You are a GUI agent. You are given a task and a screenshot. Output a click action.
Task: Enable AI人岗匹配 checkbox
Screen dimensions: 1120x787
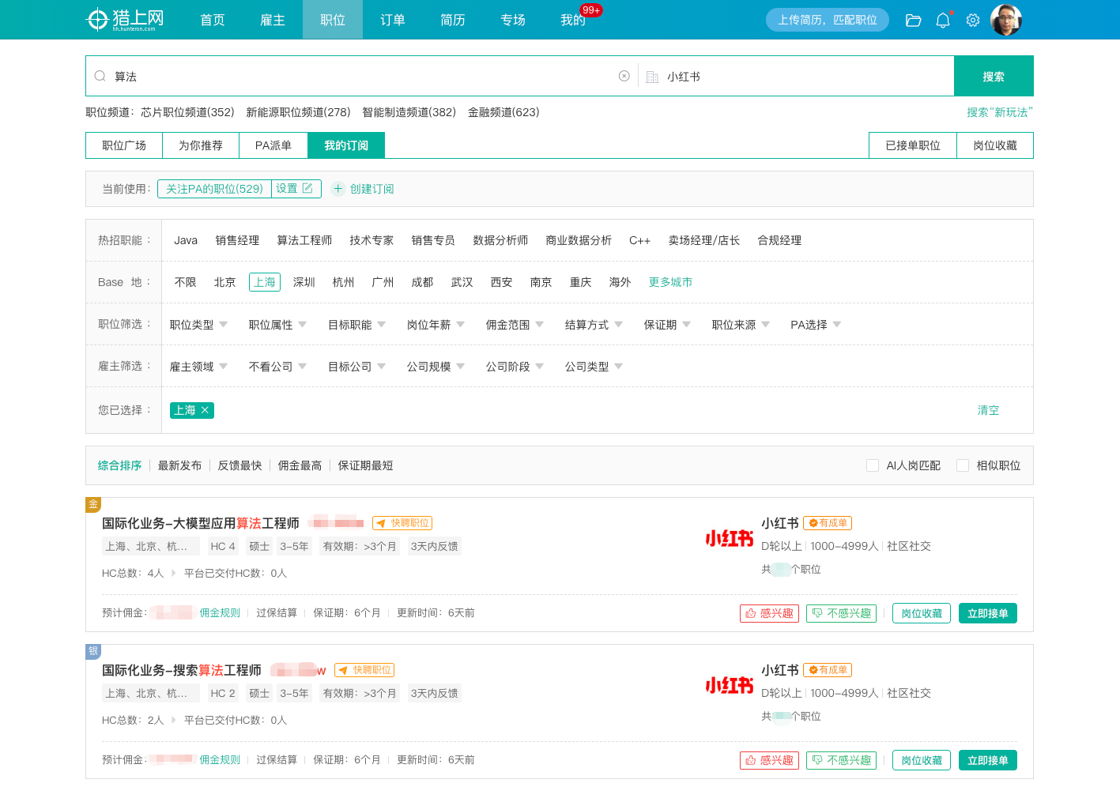point(873,465)
